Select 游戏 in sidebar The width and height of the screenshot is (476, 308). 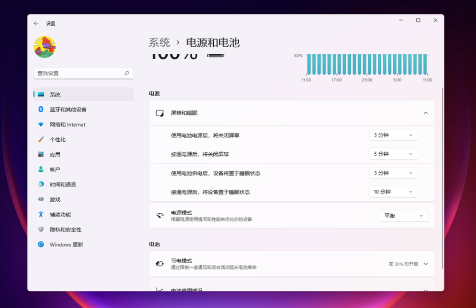(x=84, y=199)
